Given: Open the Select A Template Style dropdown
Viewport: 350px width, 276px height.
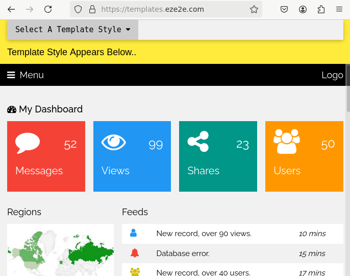Looking at the screenshot, I should 72,30.
